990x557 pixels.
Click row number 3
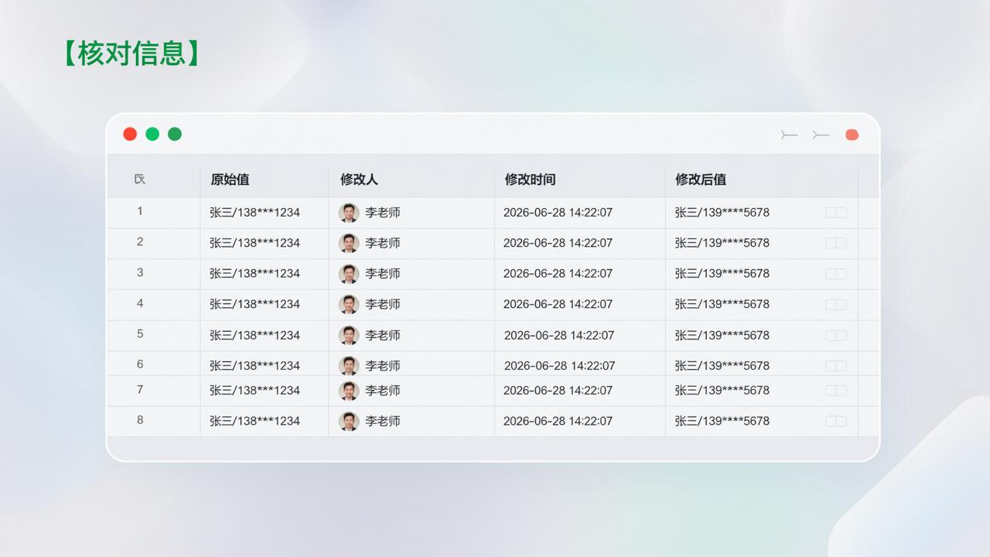pyautogui.click(x=140, y=272)
